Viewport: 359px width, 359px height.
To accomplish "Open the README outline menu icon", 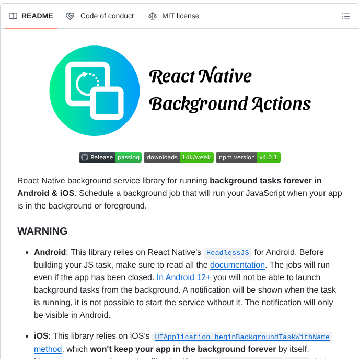I will click(345, 16).
